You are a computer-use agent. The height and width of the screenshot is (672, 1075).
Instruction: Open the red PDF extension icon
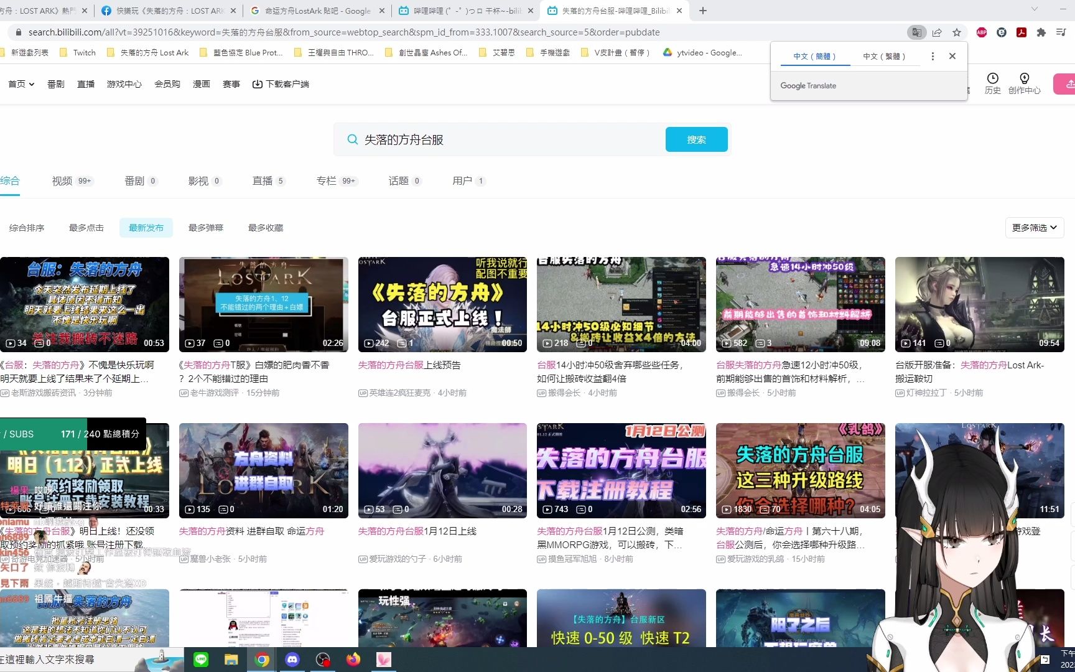pos(1021,32)
